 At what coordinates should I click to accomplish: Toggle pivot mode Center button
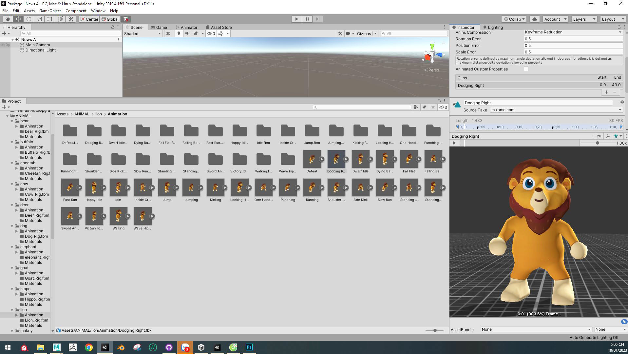pyautogui.click(x=89, y=19)
